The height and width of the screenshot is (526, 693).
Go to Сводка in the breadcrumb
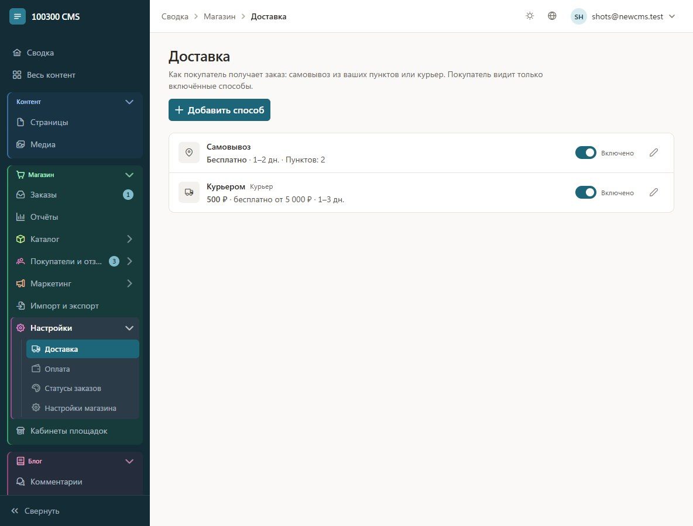(175, 17)
